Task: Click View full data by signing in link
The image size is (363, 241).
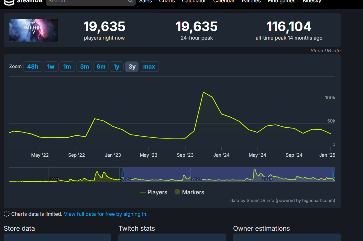Action: [106, 214]
